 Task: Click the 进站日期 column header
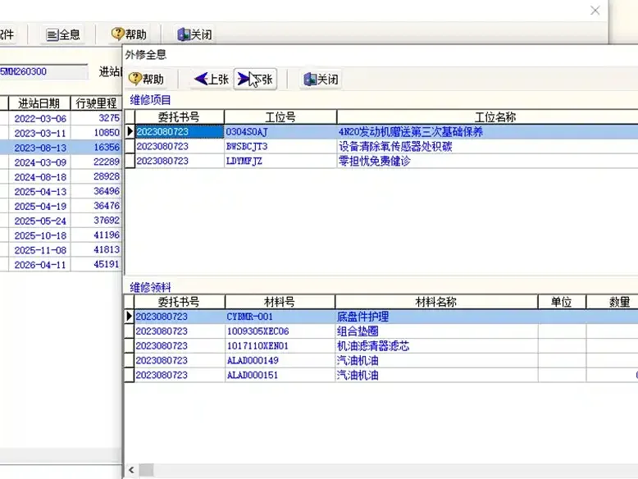[39, 103]
